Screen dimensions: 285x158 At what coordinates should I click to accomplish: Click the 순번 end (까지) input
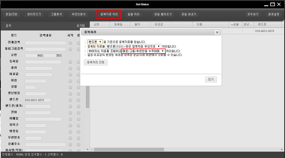[x=50, y=56]
